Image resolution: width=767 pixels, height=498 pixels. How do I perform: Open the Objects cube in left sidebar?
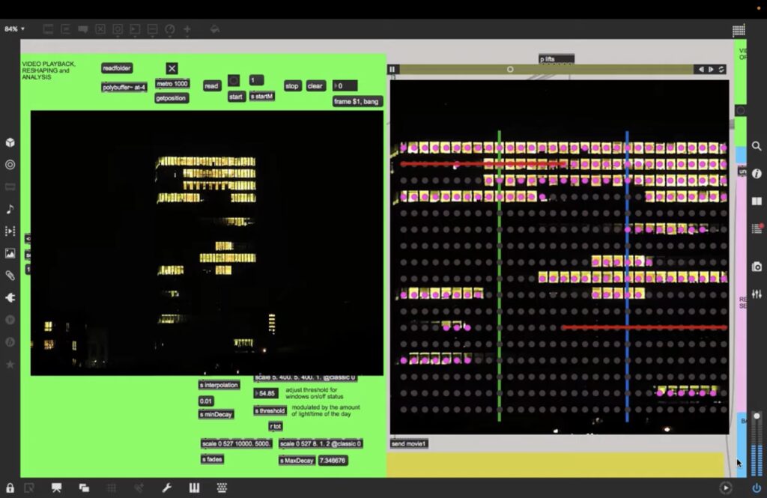[x=10, y=142]
